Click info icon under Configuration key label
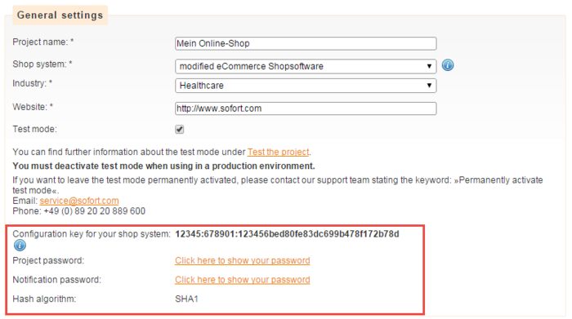 [x=20, y=246]
